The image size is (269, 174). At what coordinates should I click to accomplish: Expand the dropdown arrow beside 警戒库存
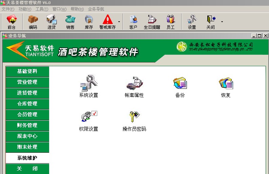point(119,22)
